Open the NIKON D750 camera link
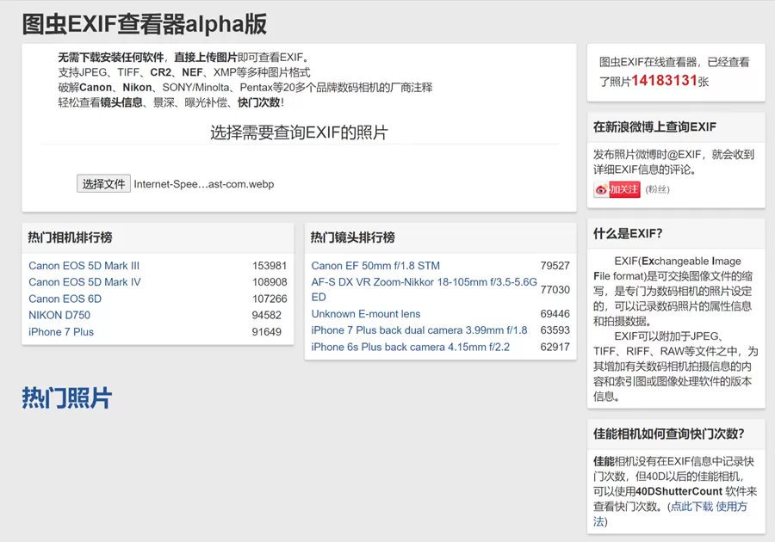The width and height of the screenshot is (775, 542). pos(59,315)
